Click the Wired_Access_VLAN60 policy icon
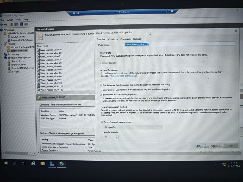Screen dimensions: 243x182 (39, 76)
